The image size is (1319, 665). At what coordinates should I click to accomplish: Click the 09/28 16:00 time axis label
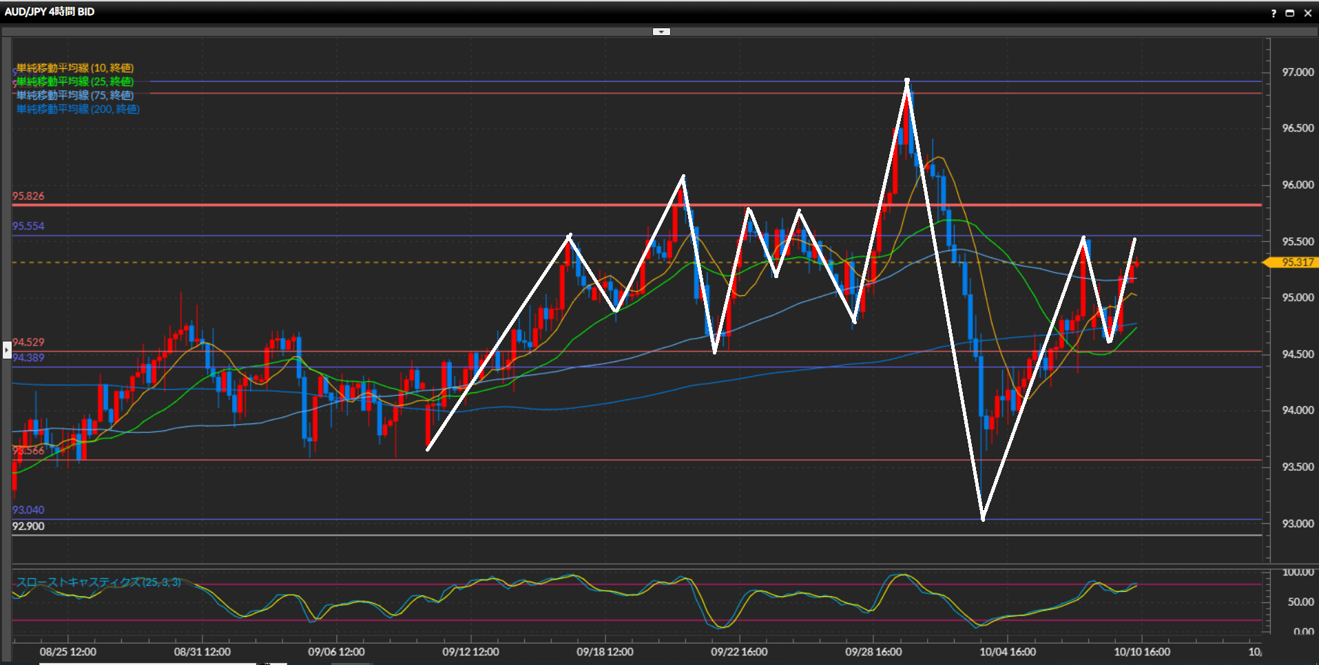[x=873, y=652]
